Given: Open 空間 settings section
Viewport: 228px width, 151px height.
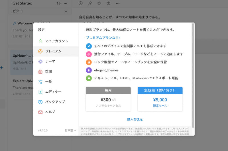Looking at the screenshot, I should tap(56, 71).
